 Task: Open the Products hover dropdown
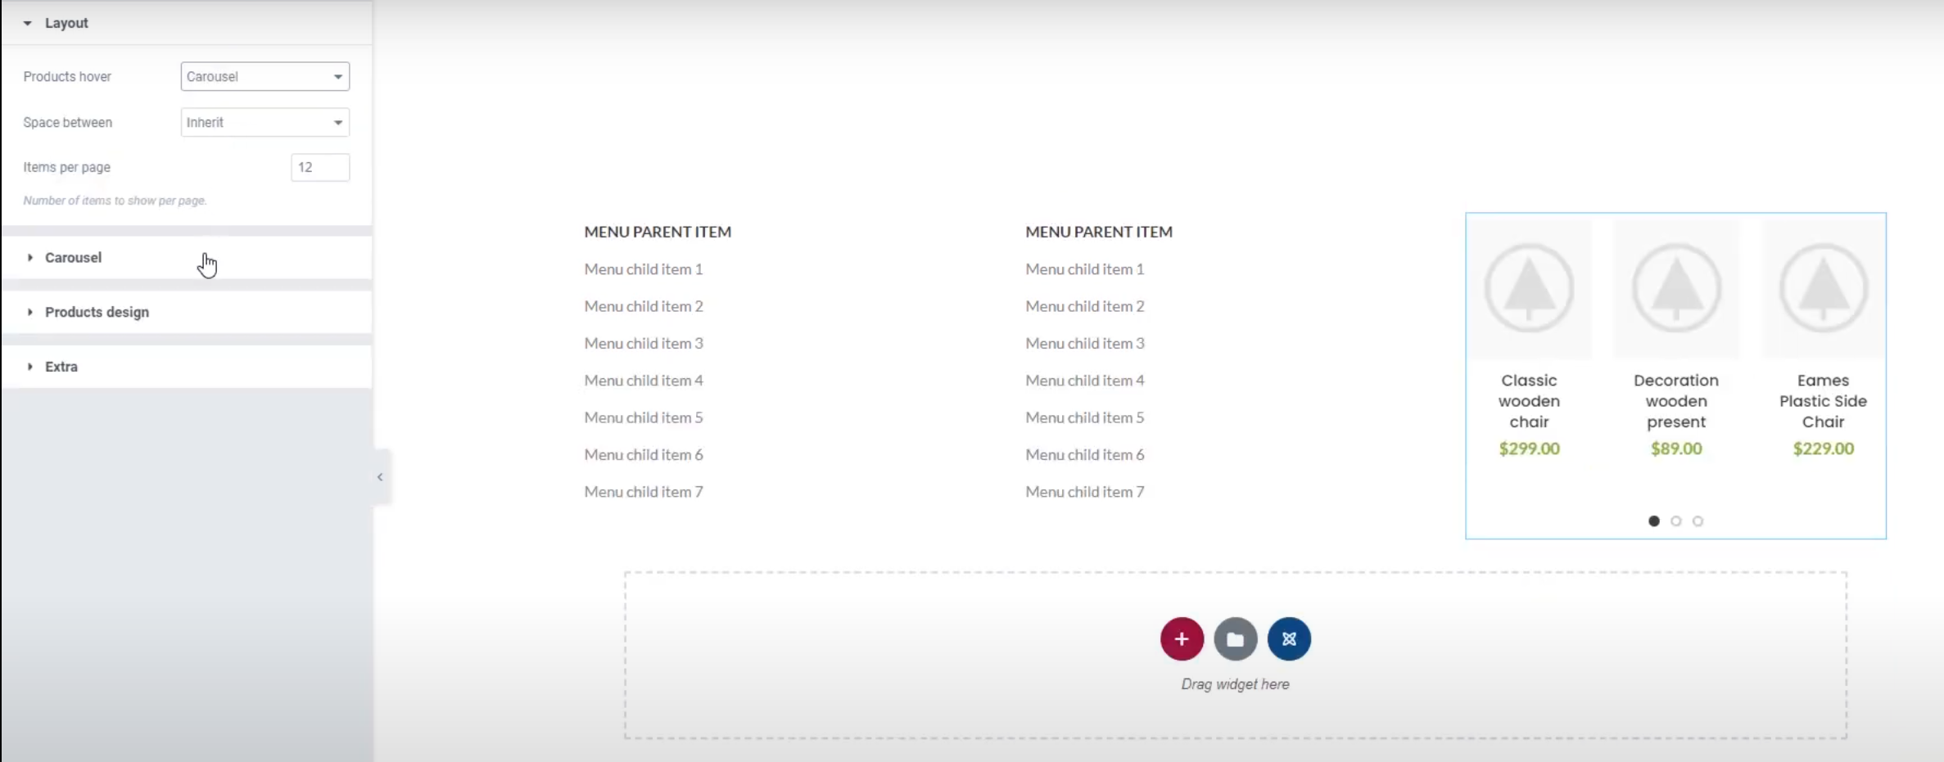(264, 77)
